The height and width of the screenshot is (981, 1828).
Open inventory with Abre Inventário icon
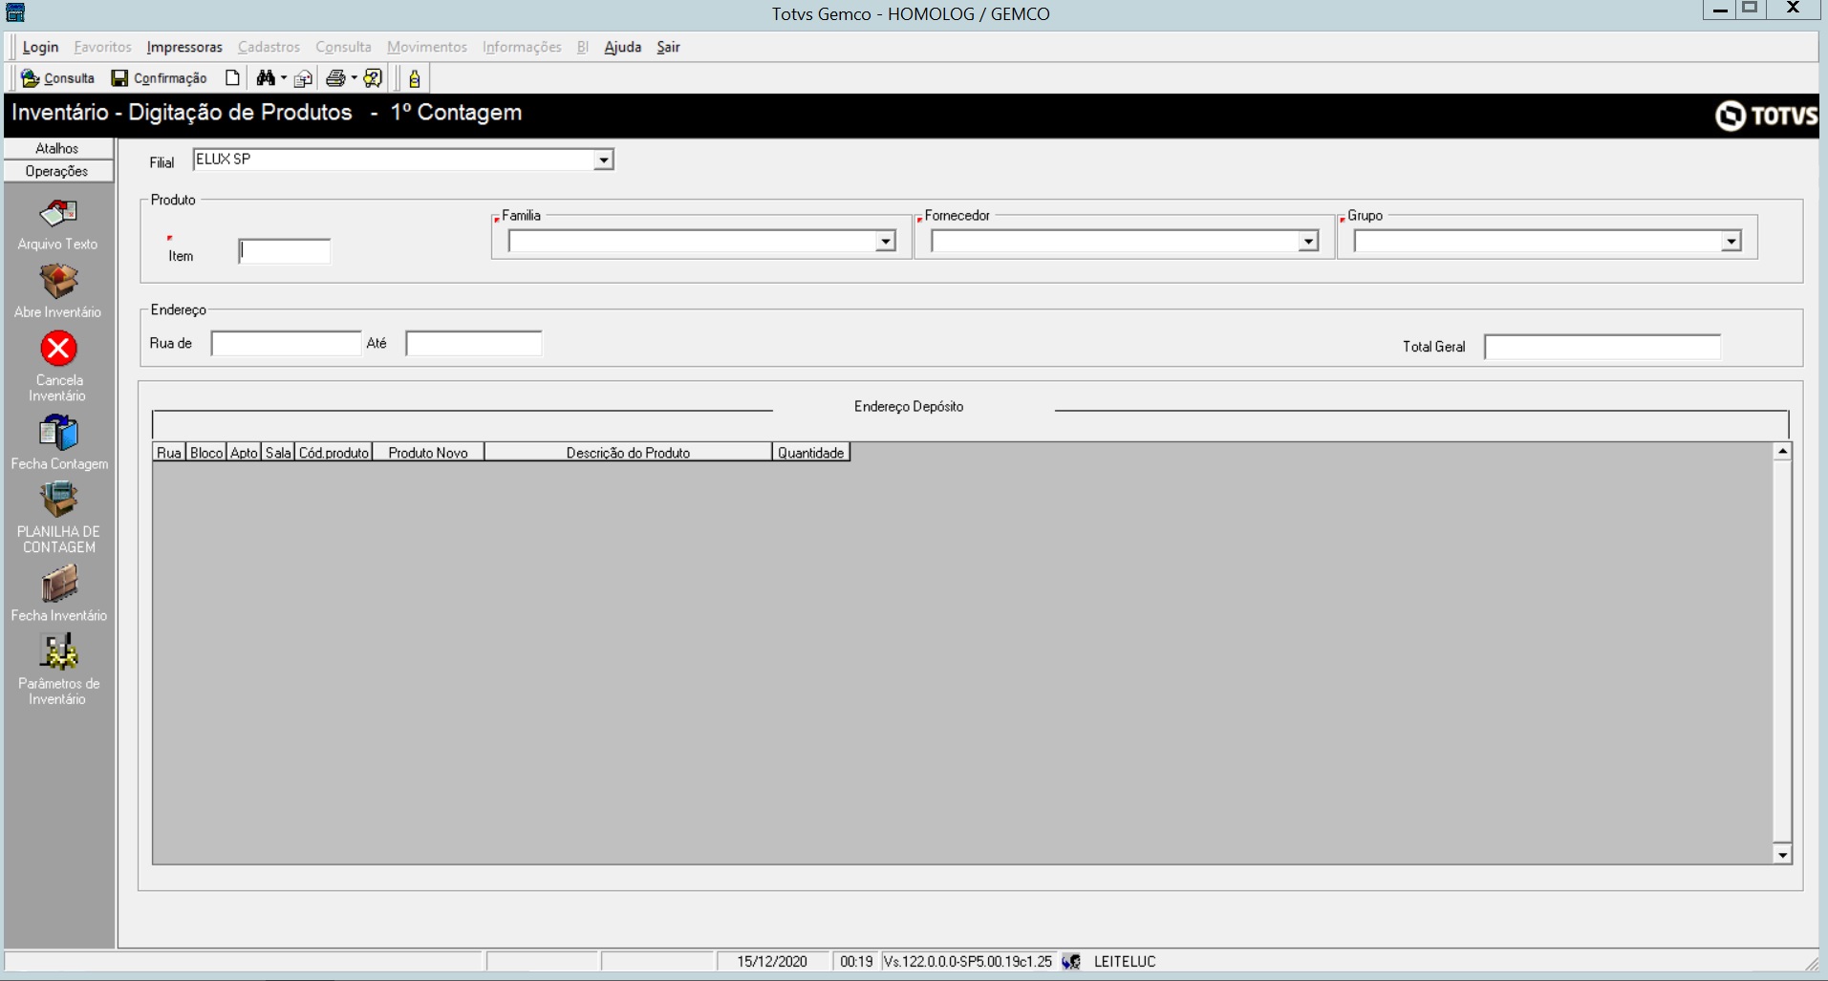pos(58,281)
